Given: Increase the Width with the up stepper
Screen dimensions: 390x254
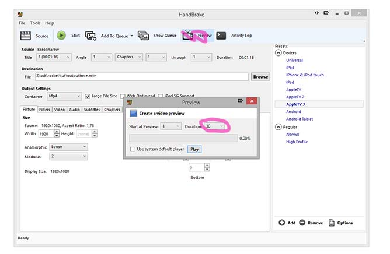Looking at the screenshot, I should [57, 132].
